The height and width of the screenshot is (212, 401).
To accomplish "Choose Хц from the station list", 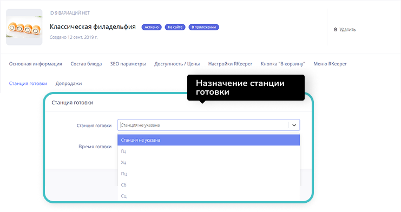I will [x=208, y=162].
